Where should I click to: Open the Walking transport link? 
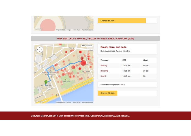click(104, 66)
